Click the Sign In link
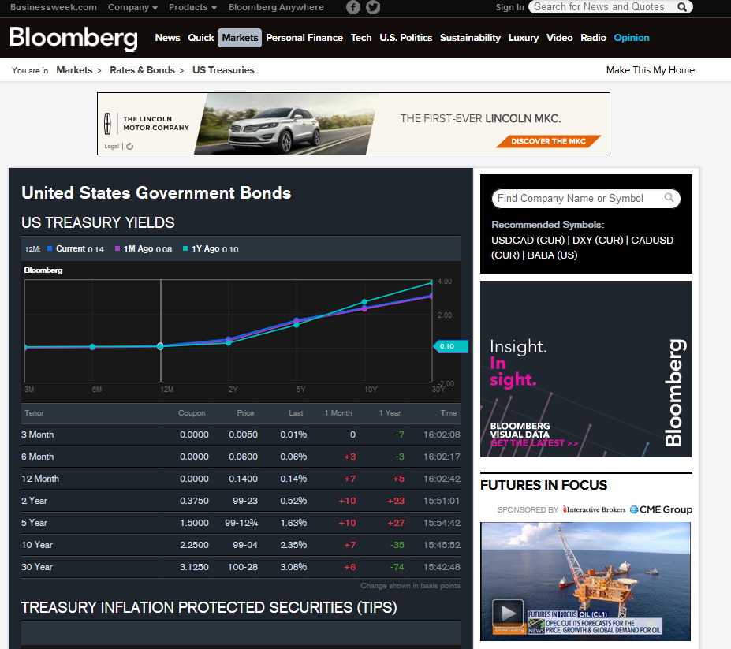731x649 pixels. coord(509,7)
